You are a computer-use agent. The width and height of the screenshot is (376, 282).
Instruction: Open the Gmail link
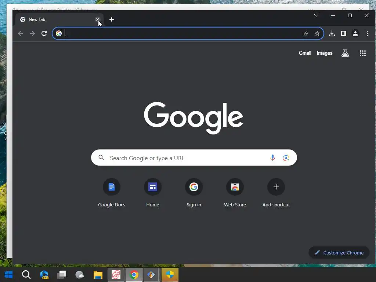tap(305, 53)
